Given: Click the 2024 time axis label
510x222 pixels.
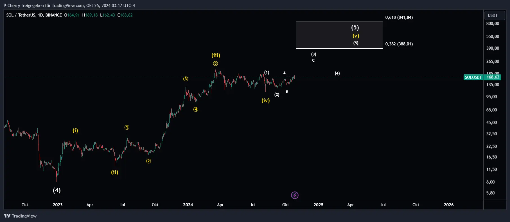Looking at the screenshot, I should (188, 205).
